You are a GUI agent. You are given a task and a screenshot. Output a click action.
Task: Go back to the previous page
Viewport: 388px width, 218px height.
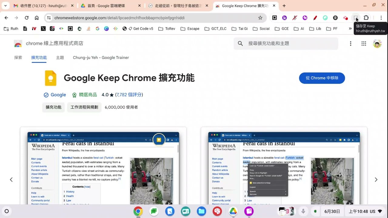[x=6, y=18]
